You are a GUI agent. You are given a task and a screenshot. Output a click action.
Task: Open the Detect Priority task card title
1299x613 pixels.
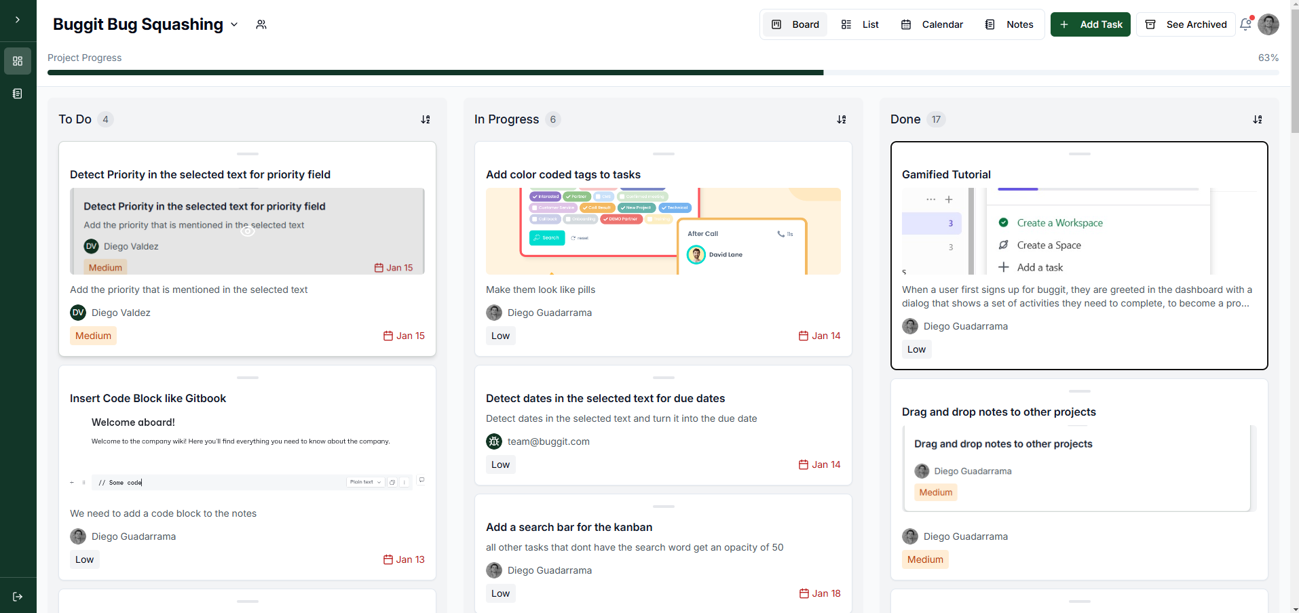coord(200,174)
